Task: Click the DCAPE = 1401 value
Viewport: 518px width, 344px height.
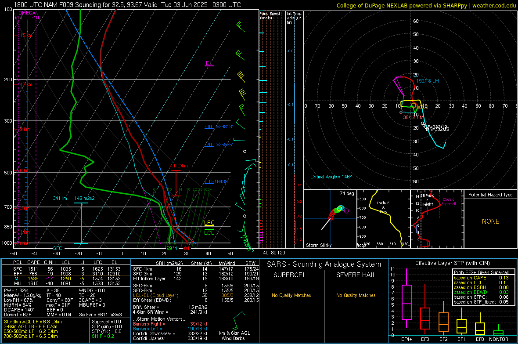Action: click(19, 310)
